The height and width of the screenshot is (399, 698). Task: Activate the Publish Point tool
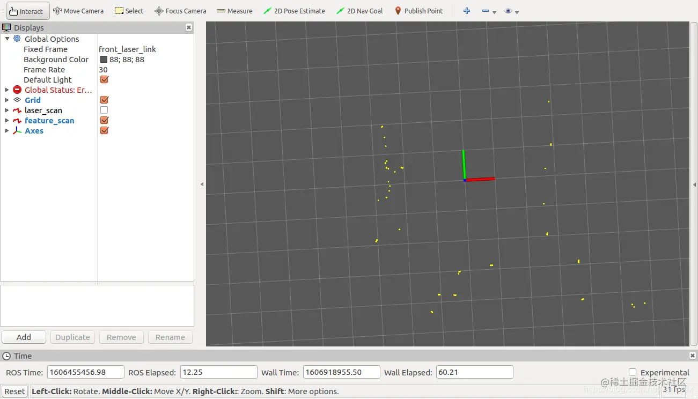pyautogui.click(x=418, y=11)
